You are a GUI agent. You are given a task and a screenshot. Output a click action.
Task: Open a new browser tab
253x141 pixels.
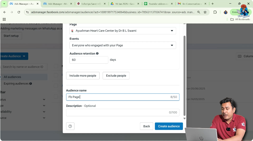213,4
